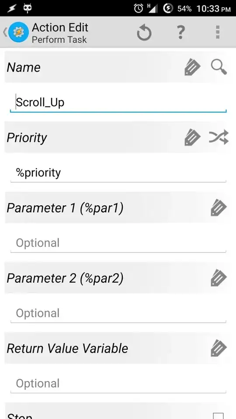Click the %priority input field
Screen dimensions: 236x419
(x=118, y=173)
